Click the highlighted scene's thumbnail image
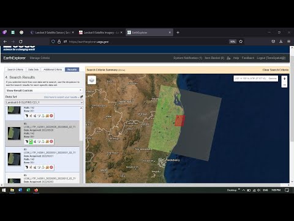The image size is (294, 221). (x=14, y=133)
